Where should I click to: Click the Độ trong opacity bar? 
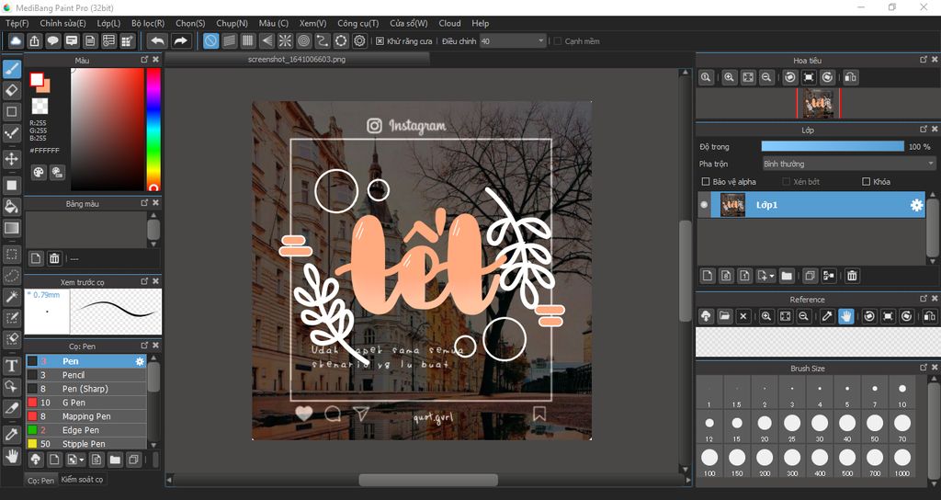pos(833,146)
